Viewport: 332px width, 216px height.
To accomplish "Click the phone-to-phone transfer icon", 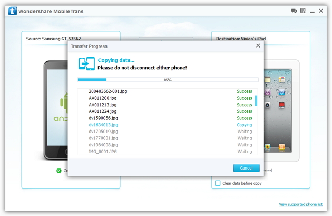I will click(86, 63).
